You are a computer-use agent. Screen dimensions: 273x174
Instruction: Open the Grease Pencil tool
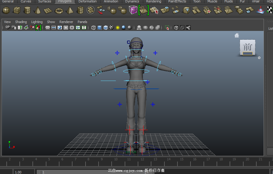click(38, 28)
